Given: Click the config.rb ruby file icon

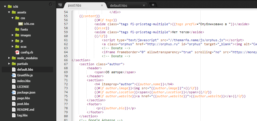Looking at the screenshot, I should (x=17, y=52).
